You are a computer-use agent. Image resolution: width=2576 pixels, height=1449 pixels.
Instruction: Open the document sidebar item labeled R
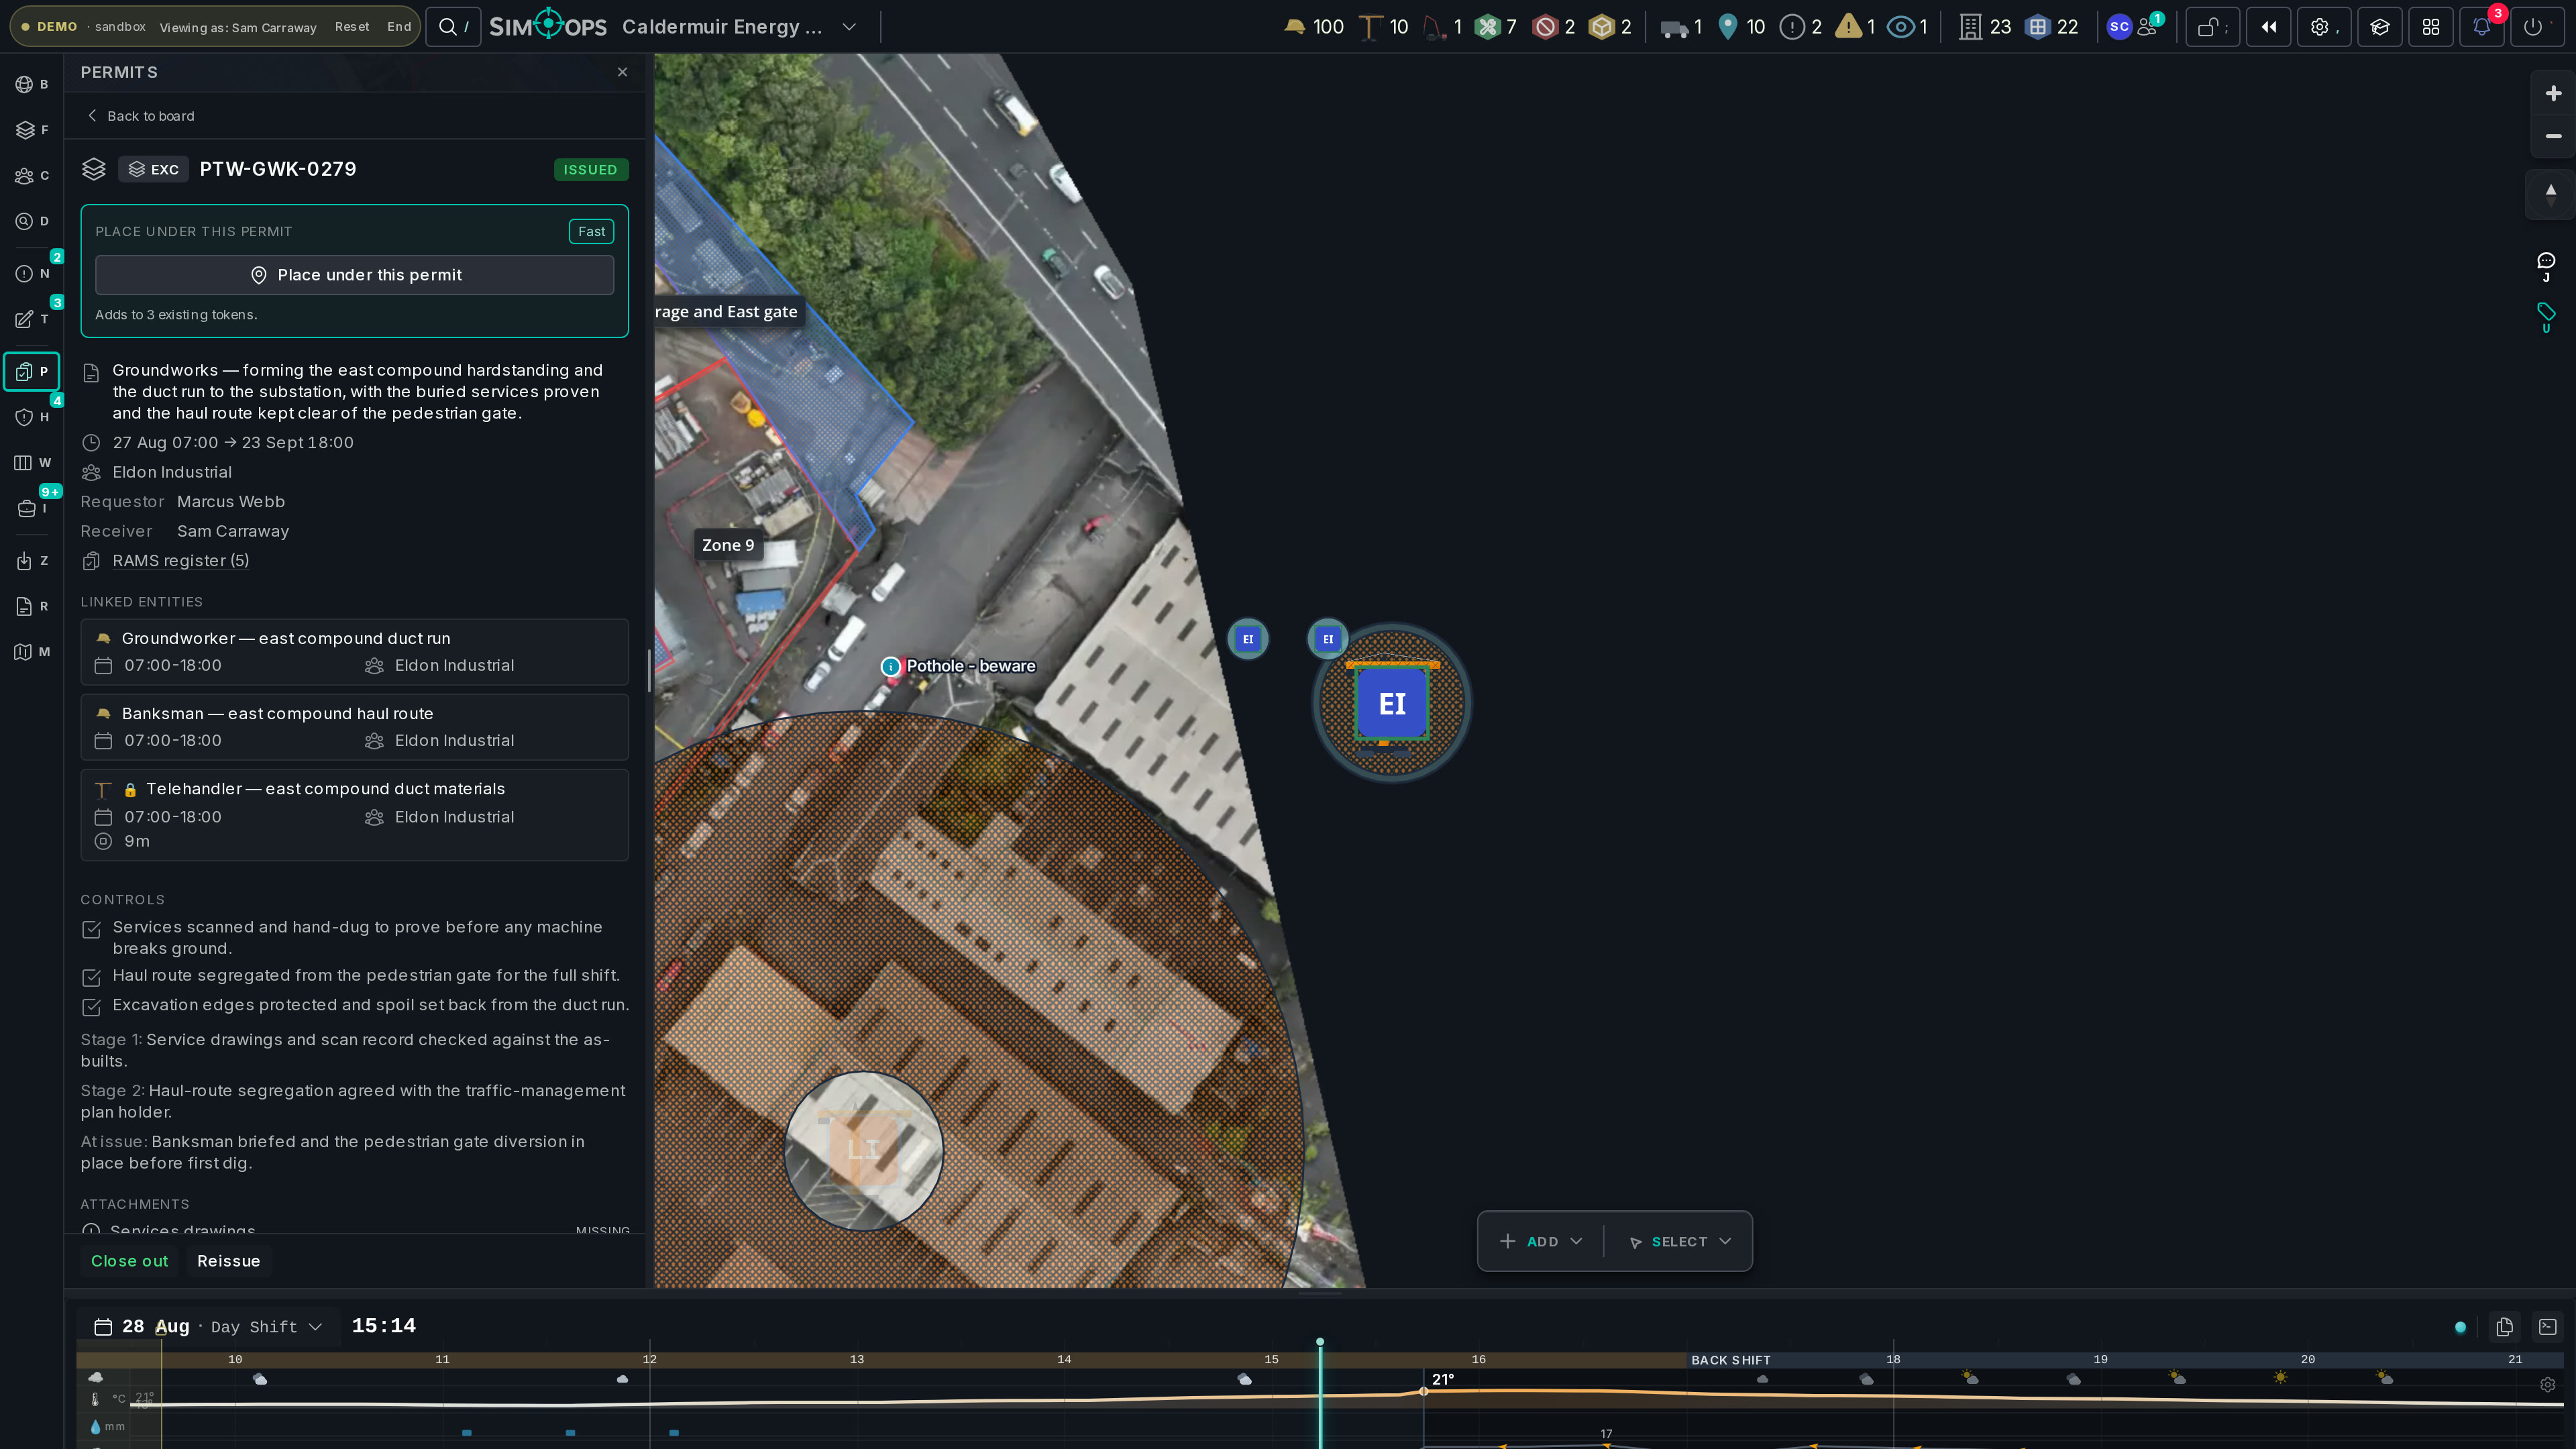(31, 606)
